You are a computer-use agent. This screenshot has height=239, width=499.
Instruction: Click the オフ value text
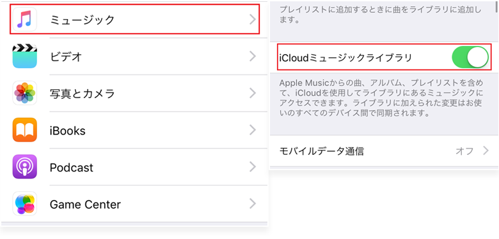coord(464,151)
